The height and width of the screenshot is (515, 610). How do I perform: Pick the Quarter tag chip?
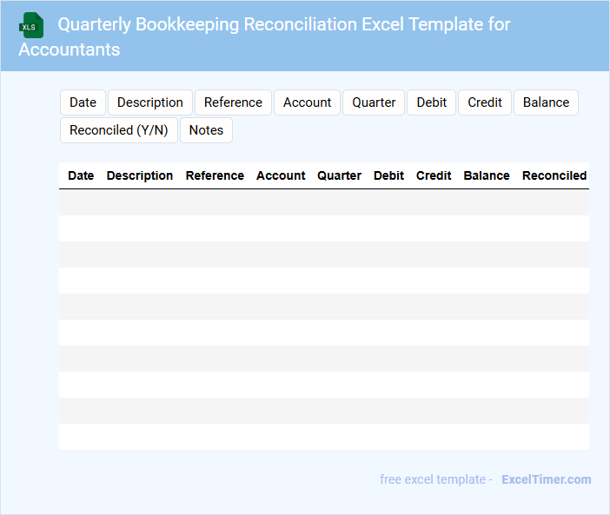pyautogui.click(x=374, y=102)
